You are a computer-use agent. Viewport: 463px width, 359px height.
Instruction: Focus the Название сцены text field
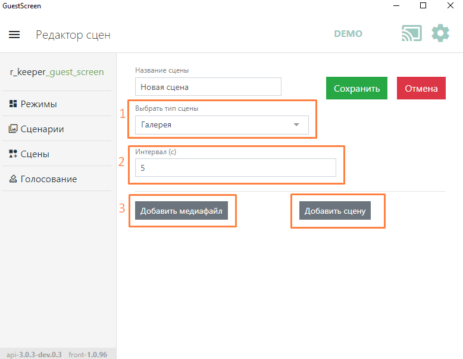(x=208, y=87)
